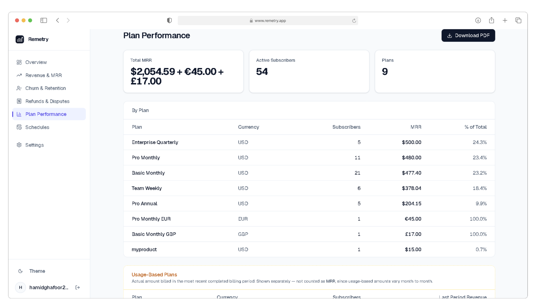Click the myproduct plan name
Image resolution: width=537 pixels, height=302 pixels.
144,249
